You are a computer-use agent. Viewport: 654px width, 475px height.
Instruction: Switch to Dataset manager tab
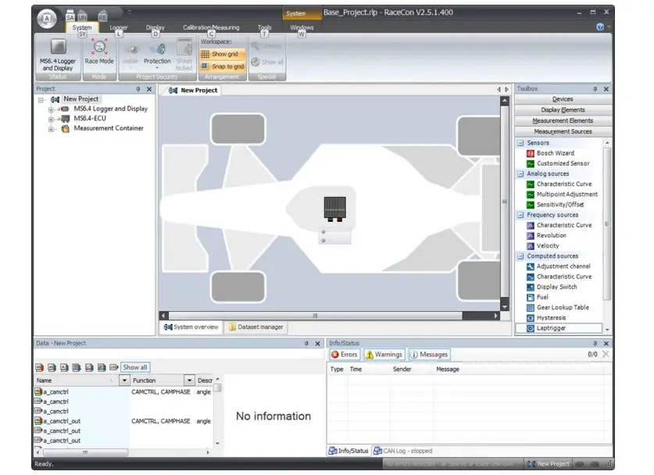[256, 327]
